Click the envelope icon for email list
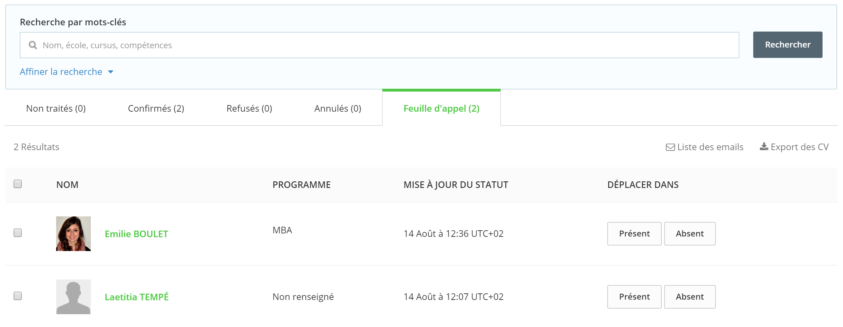The image size is (843, 327). click(x=670, y=147)
